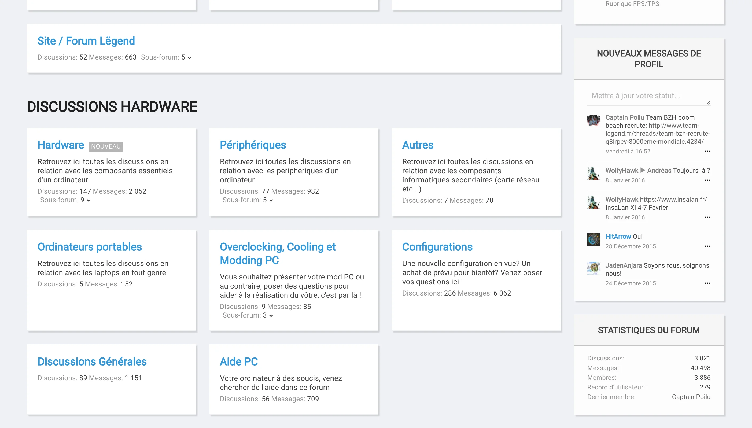Open the Configurations forum
752x428 pixels.
coord(437,247)
